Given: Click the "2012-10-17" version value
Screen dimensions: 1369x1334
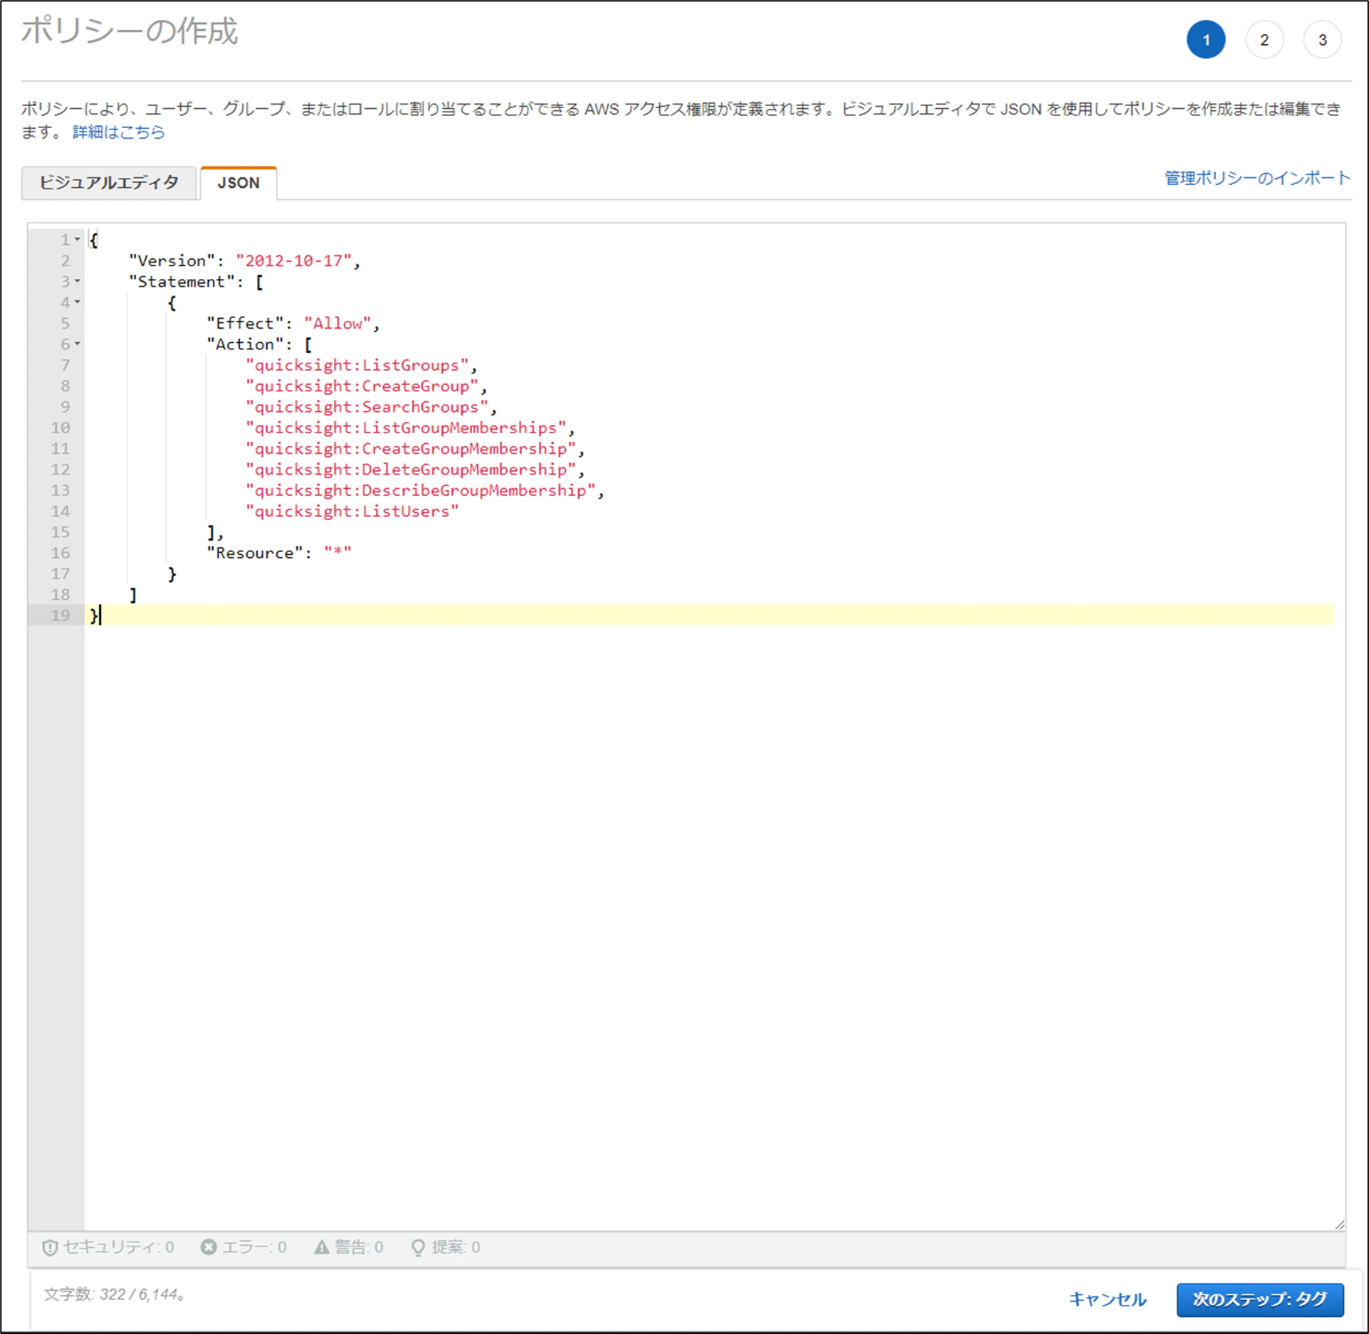Looking at the screenshot, I should [294, 261].
